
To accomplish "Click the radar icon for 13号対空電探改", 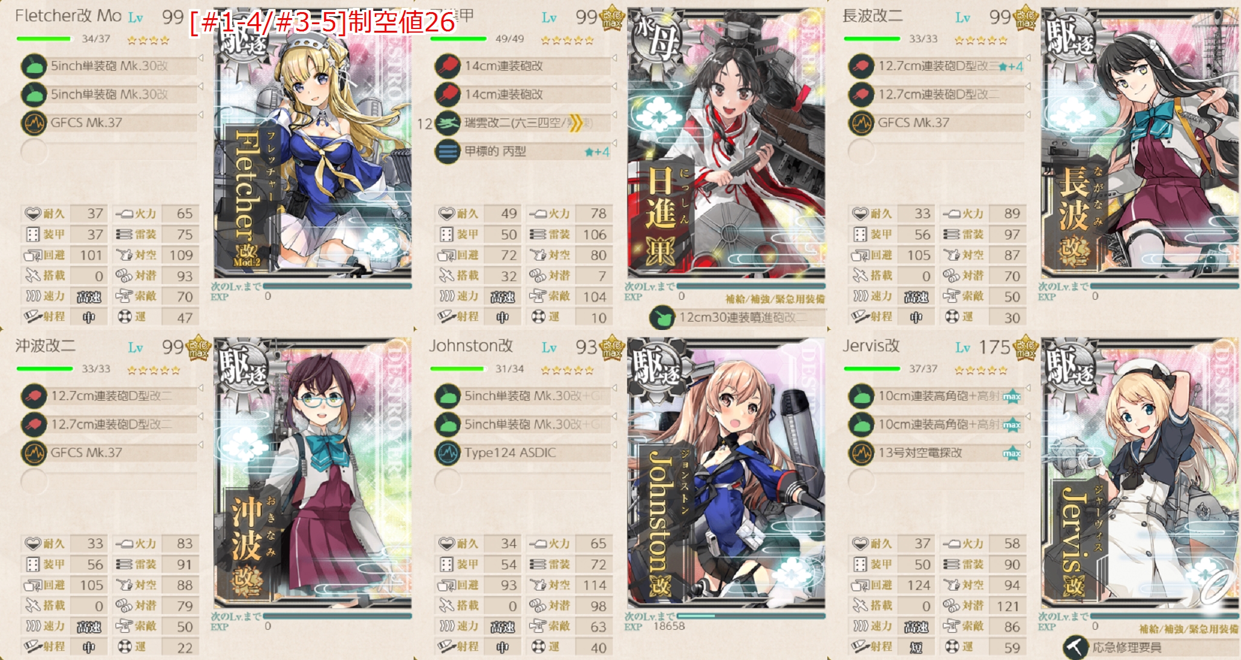I will [x=861, y=453].
